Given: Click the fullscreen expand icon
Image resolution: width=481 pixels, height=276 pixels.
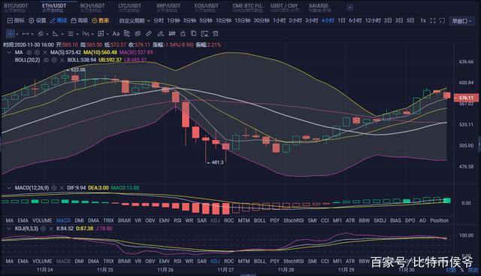Looking at the screenshot, I should 433,20.
